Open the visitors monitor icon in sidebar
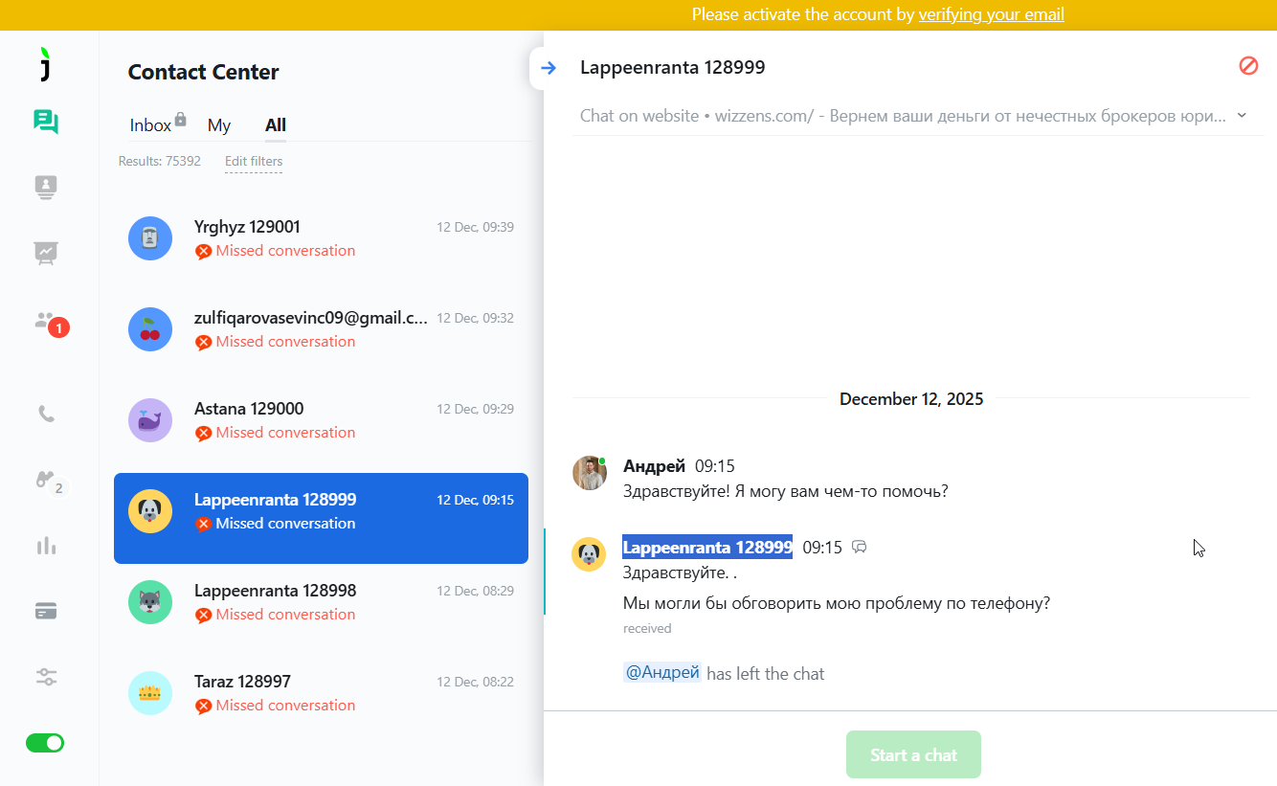Screen dimensions: 1277x786 coord(46,188)
